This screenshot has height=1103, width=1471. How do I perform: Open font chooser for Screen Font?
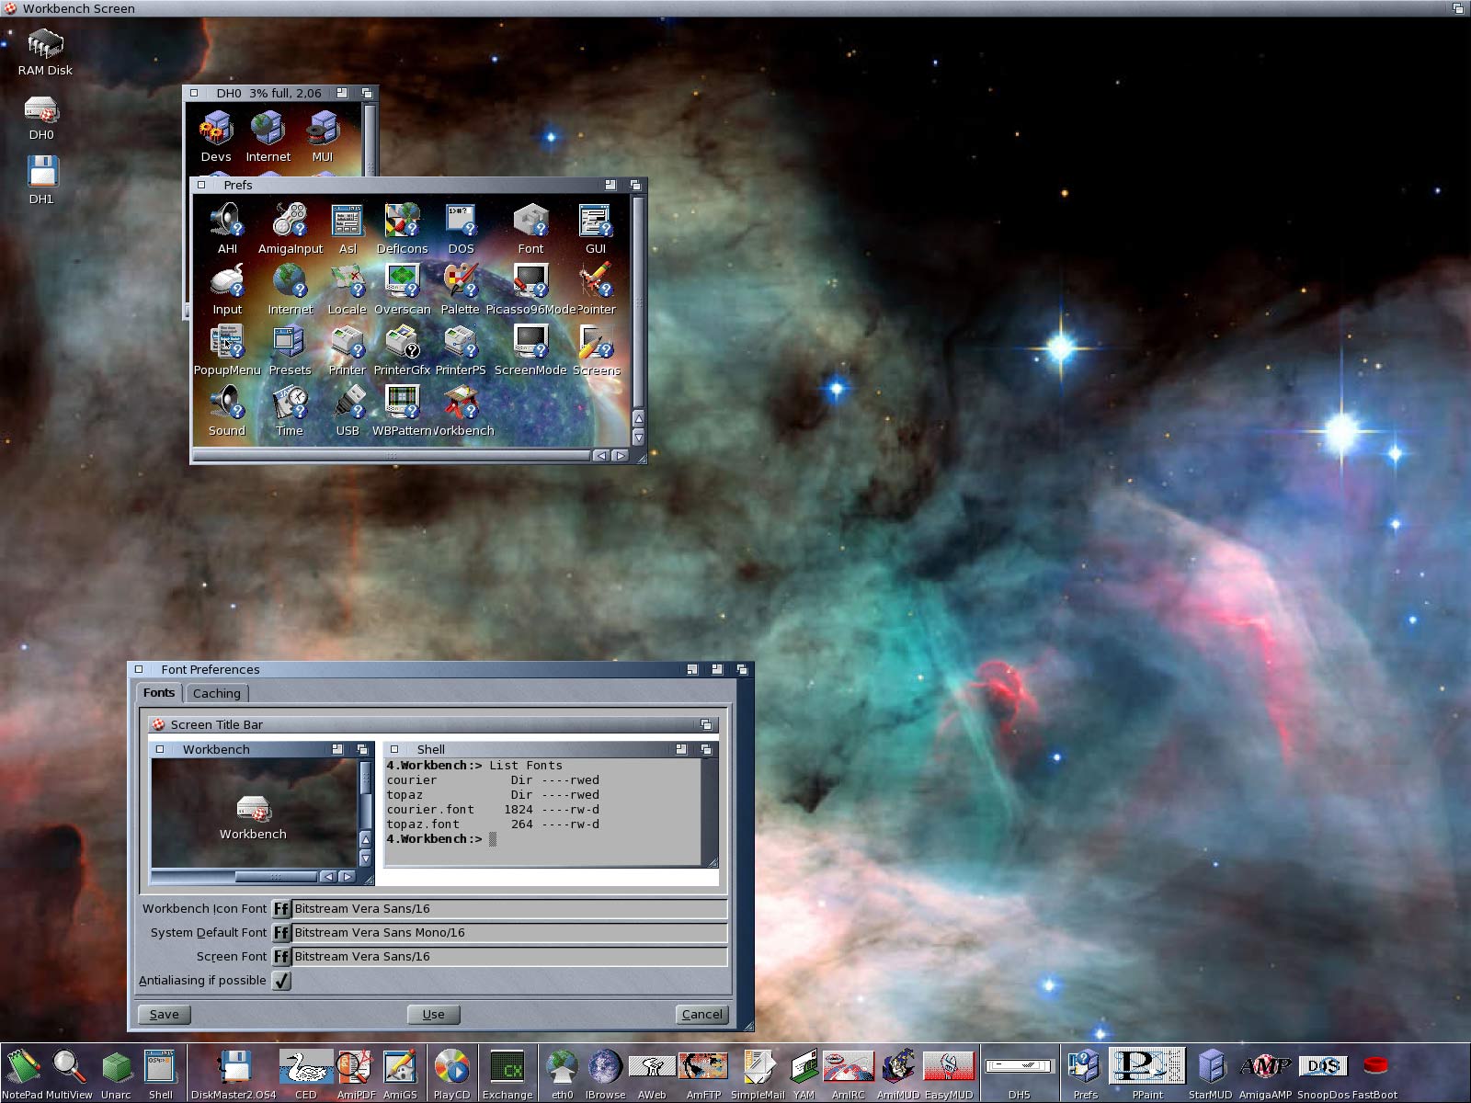[281, 957]
